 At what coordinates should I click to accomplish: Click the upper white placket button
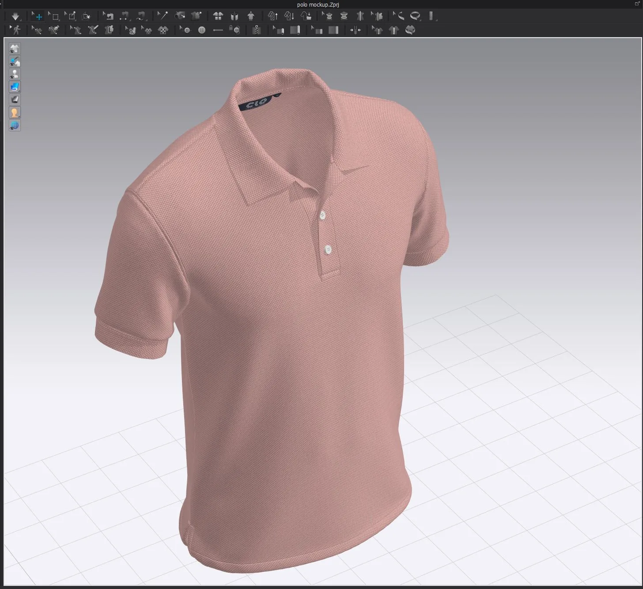(x=322, y=215)
